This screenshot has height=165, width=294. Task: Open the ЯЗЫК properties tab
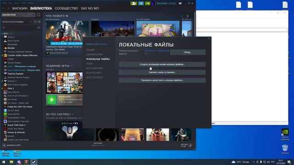(89, 64)
